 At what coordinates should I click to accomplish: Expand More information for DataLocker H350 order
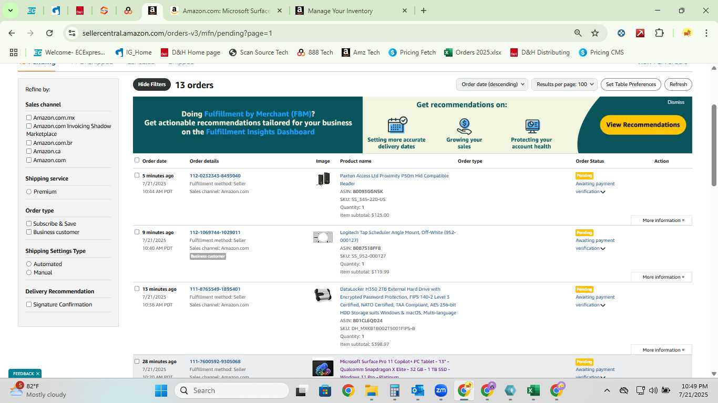(661, 350)
